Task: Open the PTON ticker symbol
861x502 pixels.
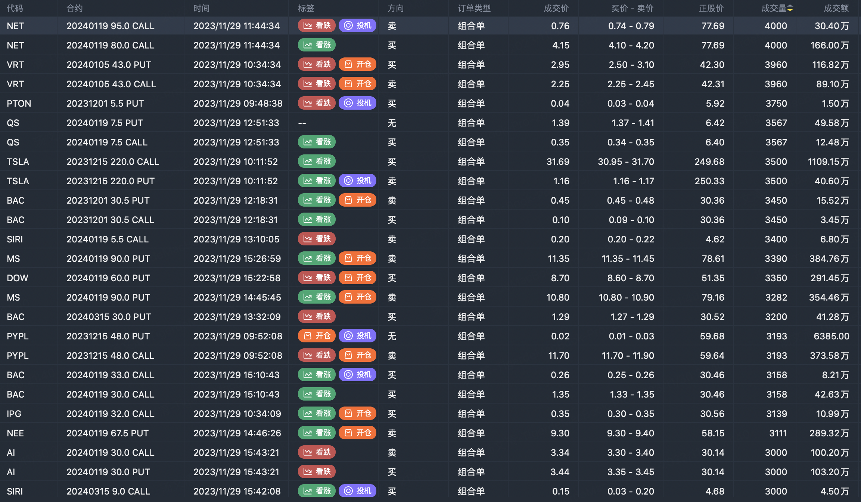Action: [19, 104]
